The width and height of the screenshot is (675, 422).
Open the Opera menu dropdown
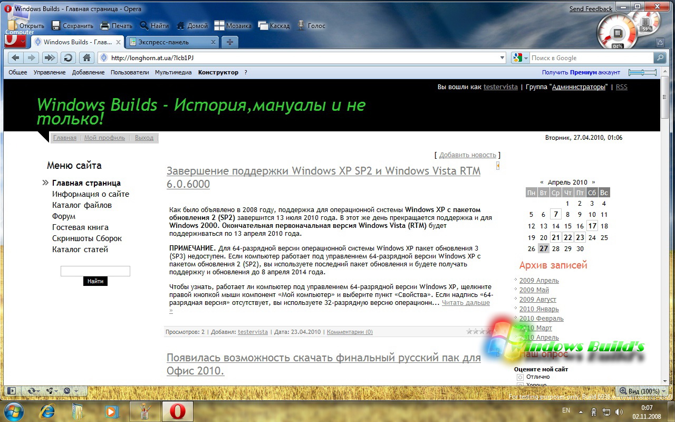(16, 41)
